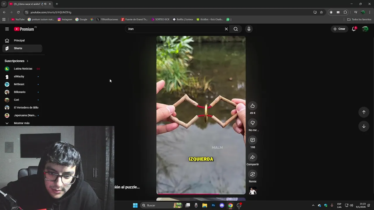
Task: Open the Instagram bookmark
Action: click(65, 20)
